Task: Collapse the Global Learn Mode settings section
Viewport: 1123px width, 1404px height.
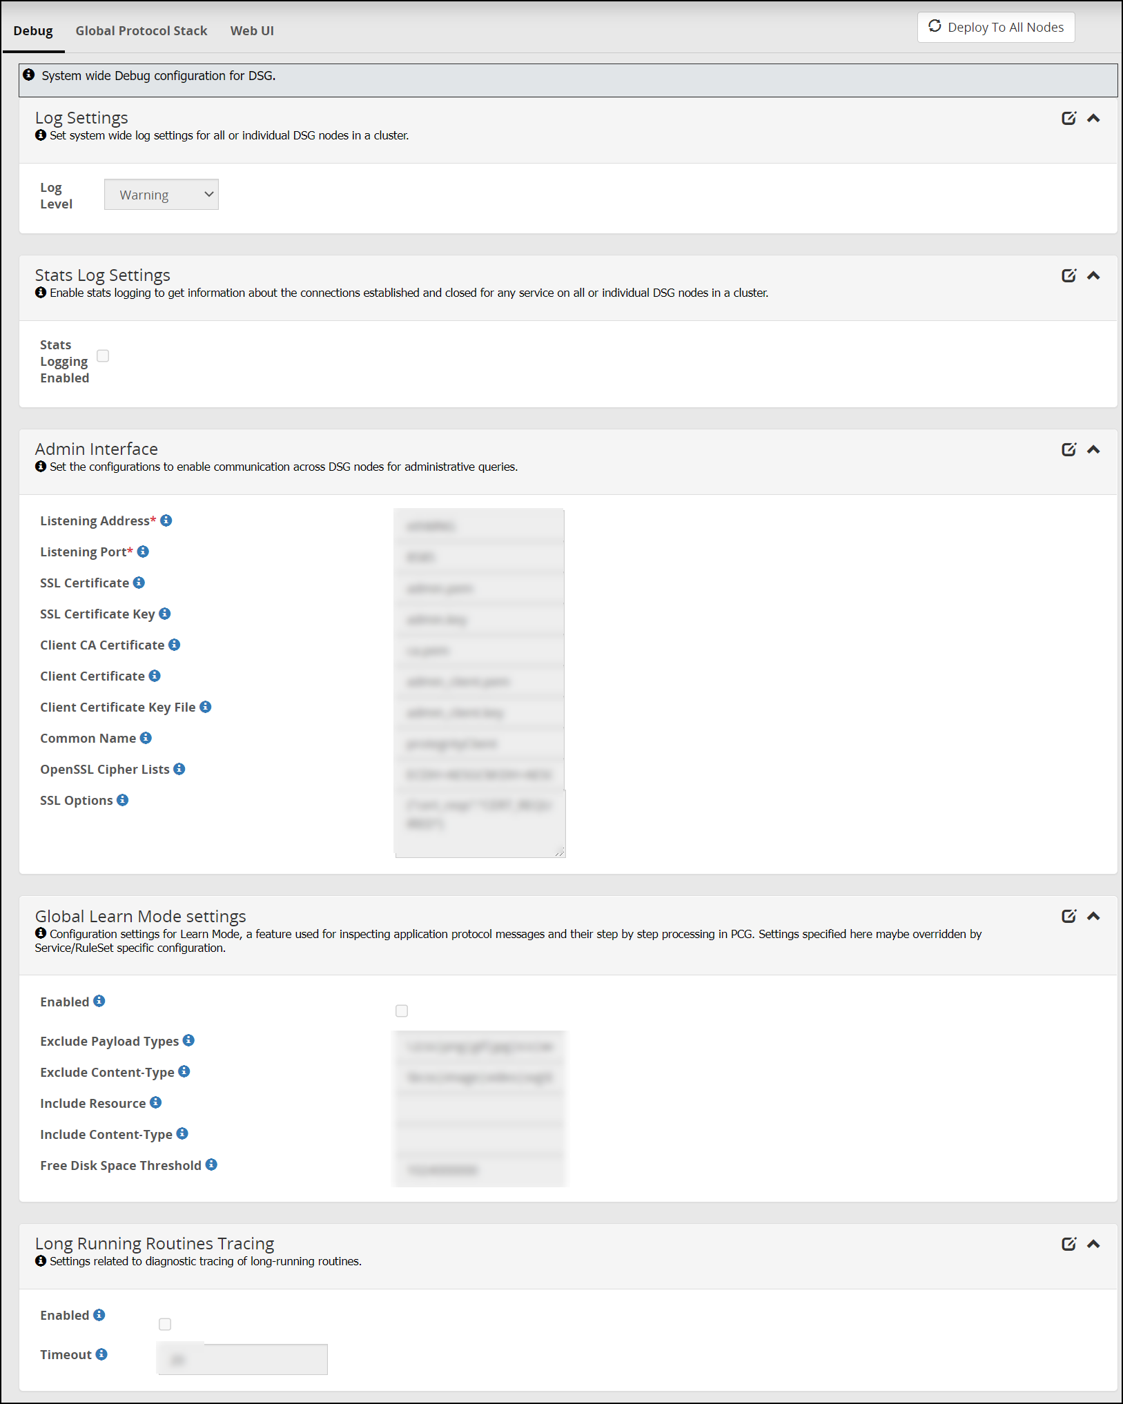Action: point(1094,915)
